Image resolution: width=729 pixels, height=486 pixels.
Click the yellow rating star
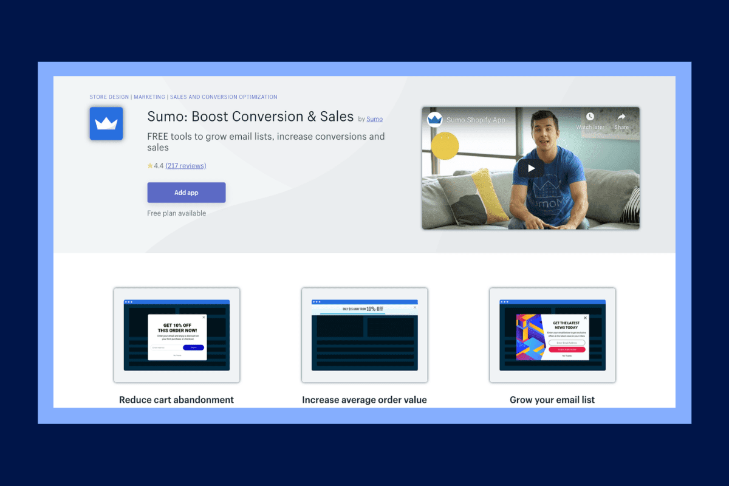click(x=150, y=165)
